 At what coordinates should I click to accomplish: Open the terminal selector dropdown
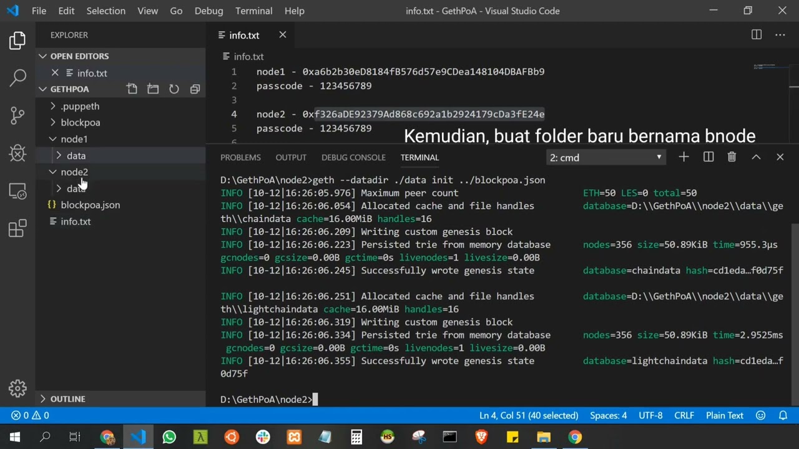[x=605, y=157]
